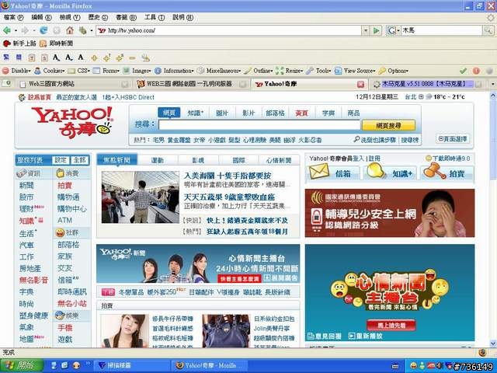This screenshot has width=497, height=373.
Task: Click the 新手上路 bookmark icon
Action: [x=7, y=44]
